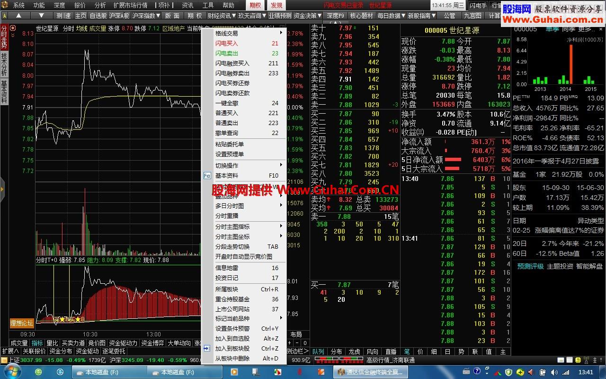Click the 主题投资 link
The image size is (606, 379).
pyautogui.click(x=560, y=266)
